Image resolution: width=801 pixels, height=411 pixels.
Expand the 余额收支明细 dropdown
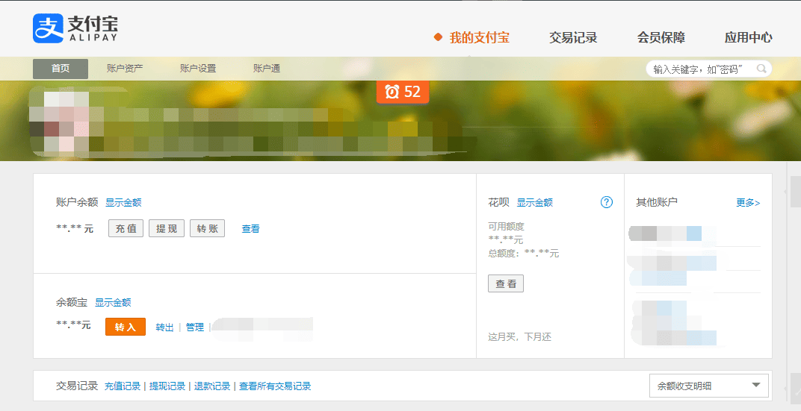[709, 386]
